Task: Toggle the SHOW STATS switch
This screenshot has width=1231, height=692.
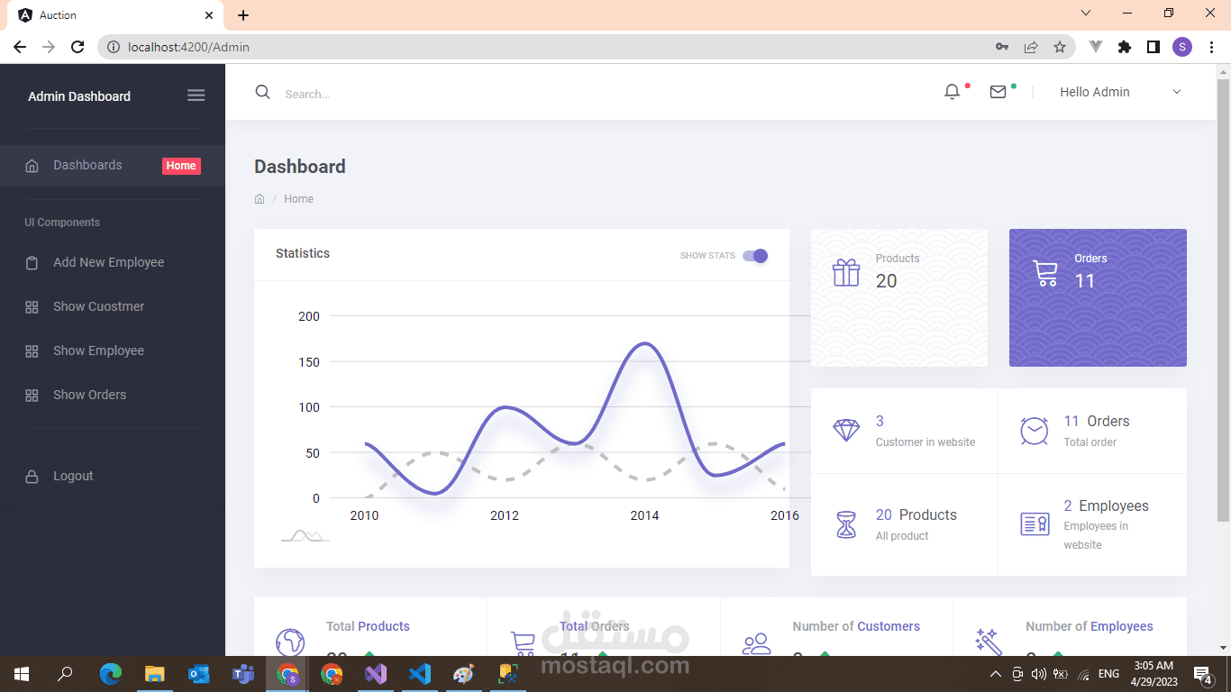Action: click(755, 256)
